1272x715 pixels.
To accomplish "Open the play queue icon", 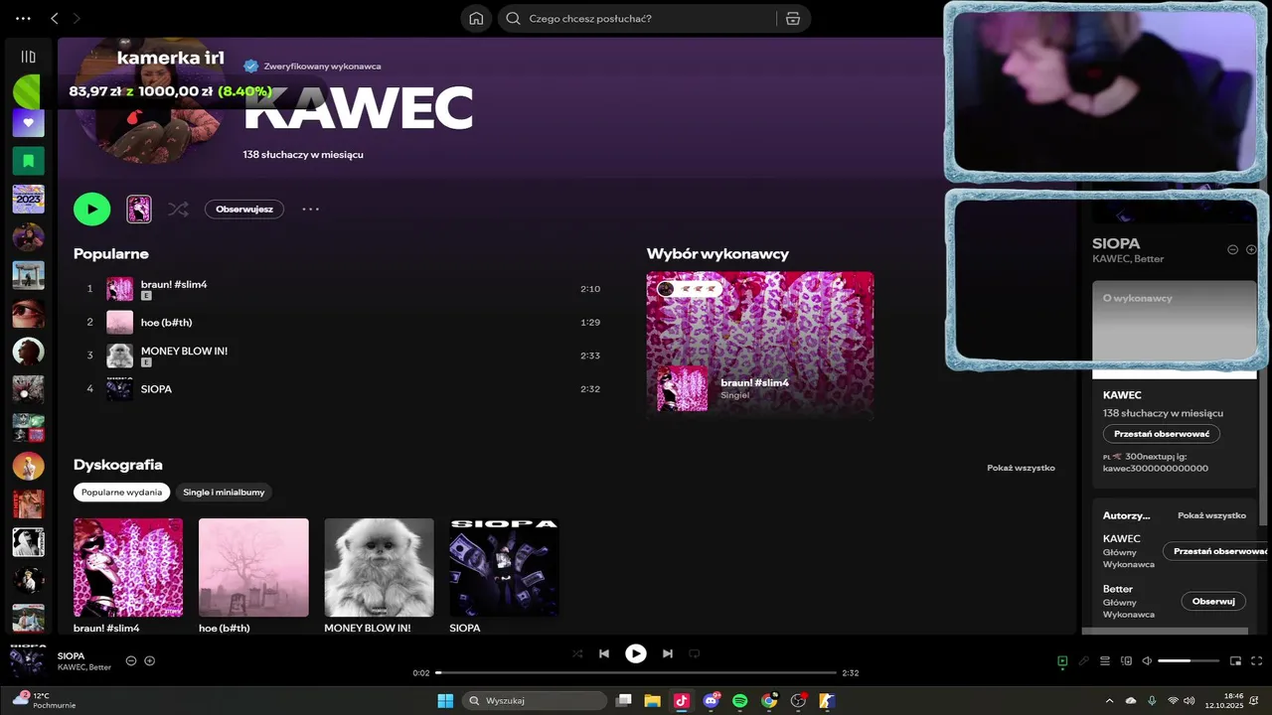I will click(1105, 660).
